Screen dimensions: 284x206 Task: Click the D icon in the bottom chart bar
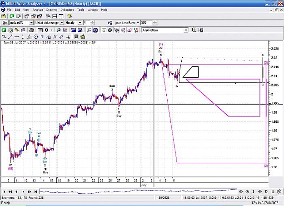[x=266, y=191]
